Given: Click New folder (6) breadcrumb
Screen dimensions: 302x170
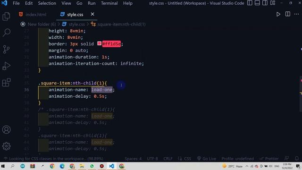Looking at the screenshot, I should pyautogui.click(x=42, y=24).
